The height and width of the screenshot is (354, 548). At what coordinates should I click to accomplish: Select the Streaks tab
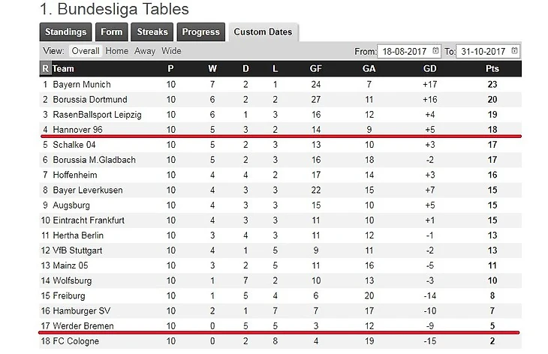[x=152, y=32]
